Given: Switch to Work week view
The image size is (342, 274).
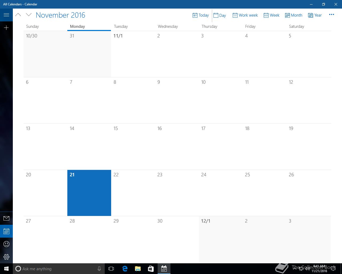Looking at the screenshot, I should pyautogui.click(x=245, y=15).
